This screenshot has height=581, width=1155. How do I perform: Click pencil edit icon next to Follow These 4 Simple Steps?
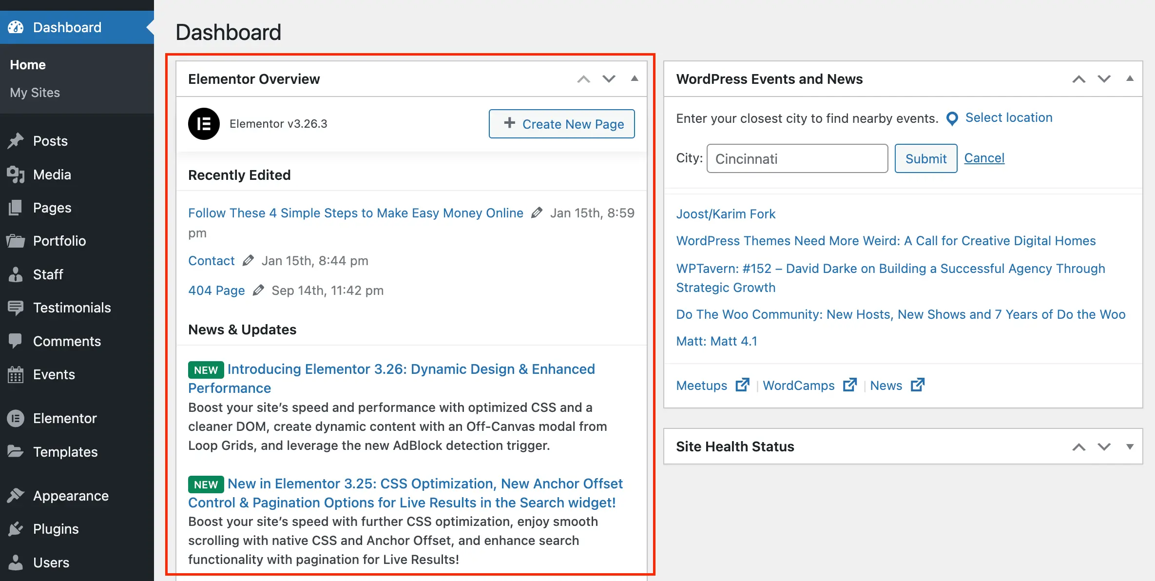pyautogui.click(x=537, y=213)
